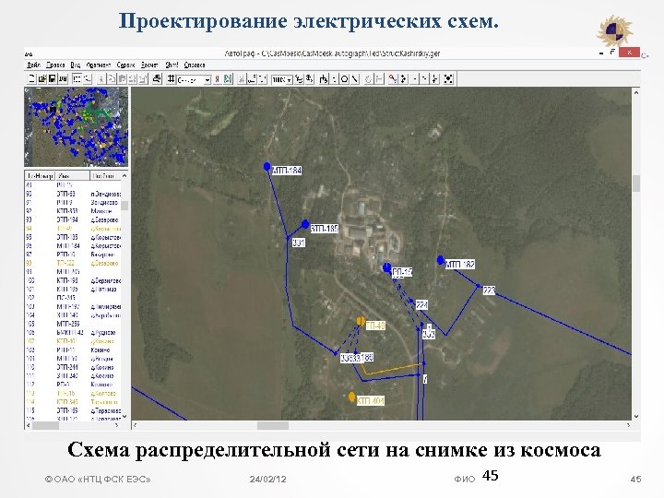This screenshot has height=498, width=664.
Task: Click the last toolbar icon with four corner dots
Action: [448, 79]
